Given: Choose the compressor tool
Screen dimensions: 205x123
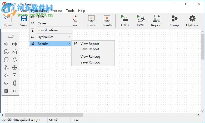Looking at the screenshot, I should click(14, 60).
